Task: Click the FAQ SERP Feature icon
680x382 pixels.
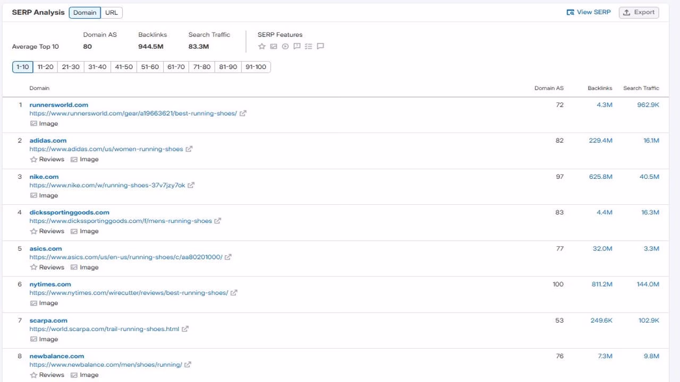Action: (297, 46)
